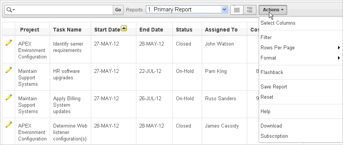The height and width of the screenshot is (145, 343).
Task: Focus the report search text field
Action: pyautogui.click(x=63, y=10)
